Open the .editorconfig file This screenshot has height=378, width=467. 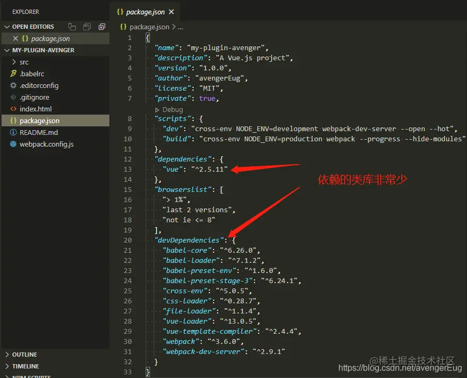pos(39,86)
